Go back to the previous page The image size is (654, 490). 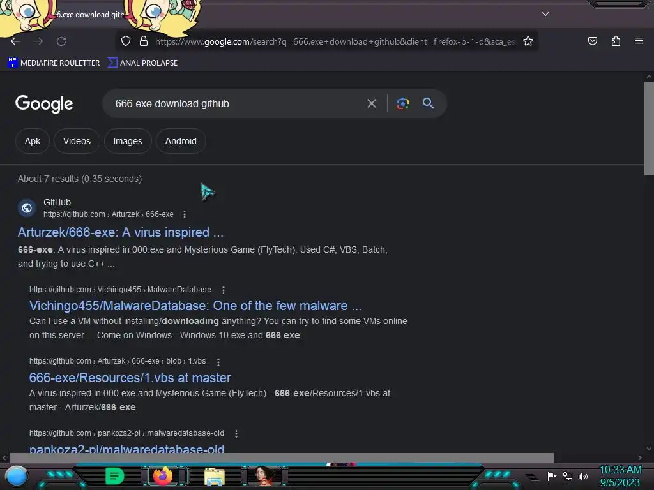point(15,41)
